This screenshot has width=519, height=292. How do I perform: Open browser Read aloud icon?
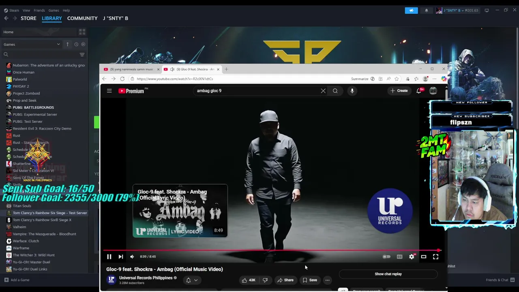388,79
